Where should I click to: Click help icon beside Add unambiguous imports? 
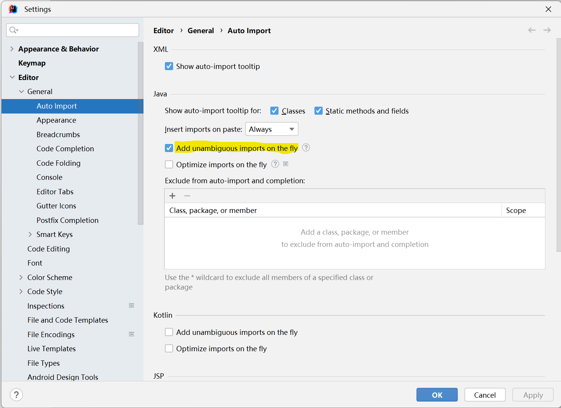tap(306, 148)
